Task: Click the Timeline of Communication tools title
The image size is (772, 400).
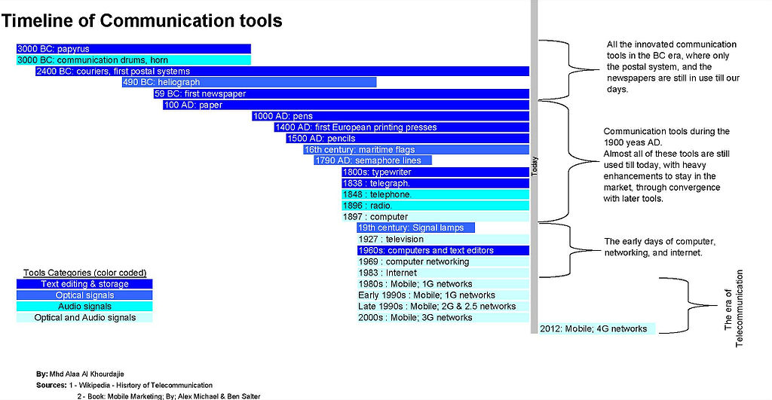Action: point(142,20)
